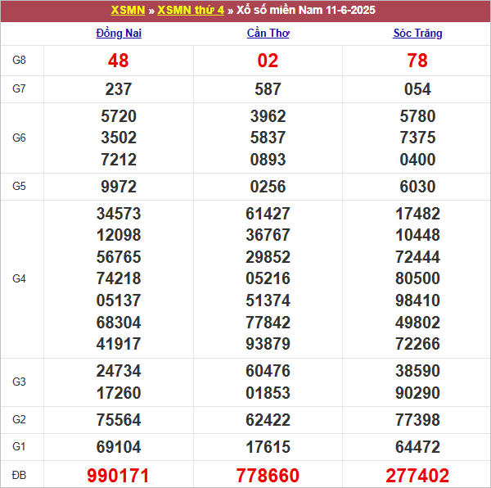This screenshot has height=488, width=491.
Task: Click the red G8 number 48
Action: click(x=119, y=61)
